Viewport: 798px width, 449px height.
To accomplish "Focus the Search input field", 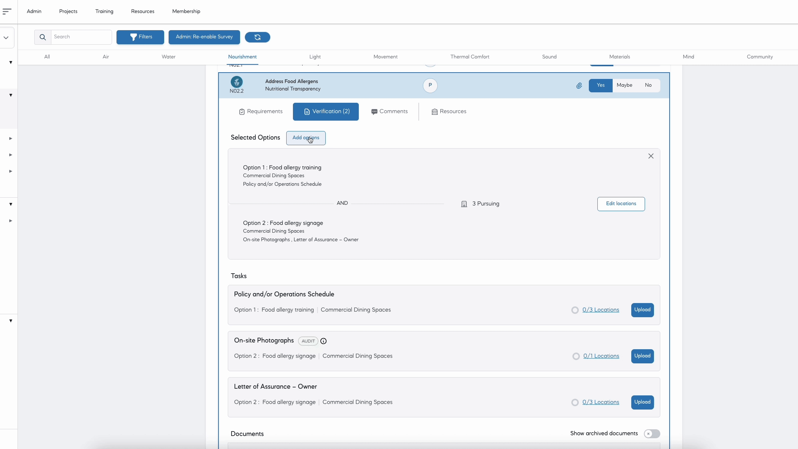I will [x=81, y=37].
